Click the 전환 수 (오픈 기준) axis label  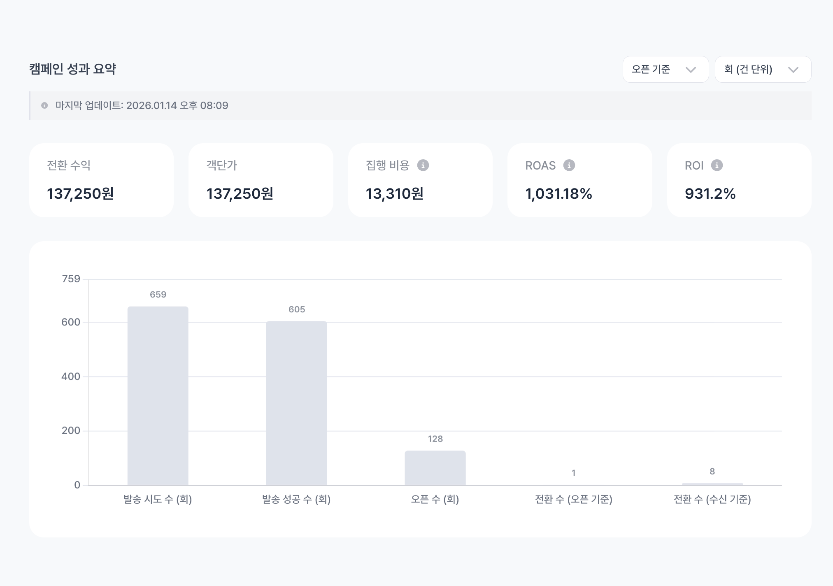point(573,500)
